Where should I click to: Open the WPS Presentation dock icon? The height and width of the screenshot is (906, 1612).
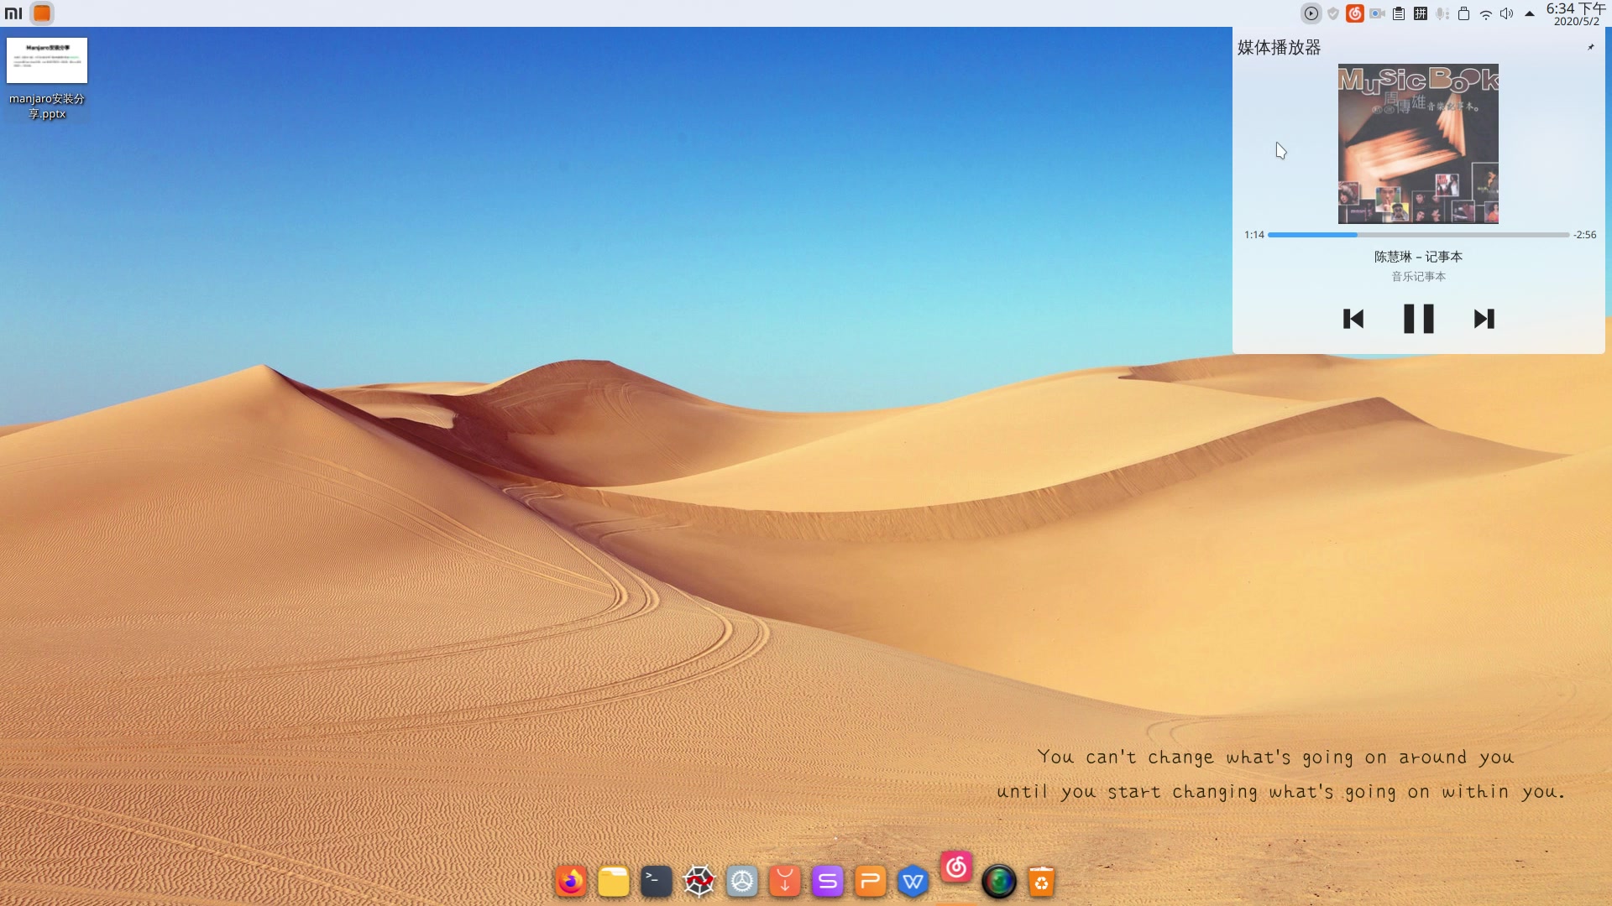click(x=871, y=882)
